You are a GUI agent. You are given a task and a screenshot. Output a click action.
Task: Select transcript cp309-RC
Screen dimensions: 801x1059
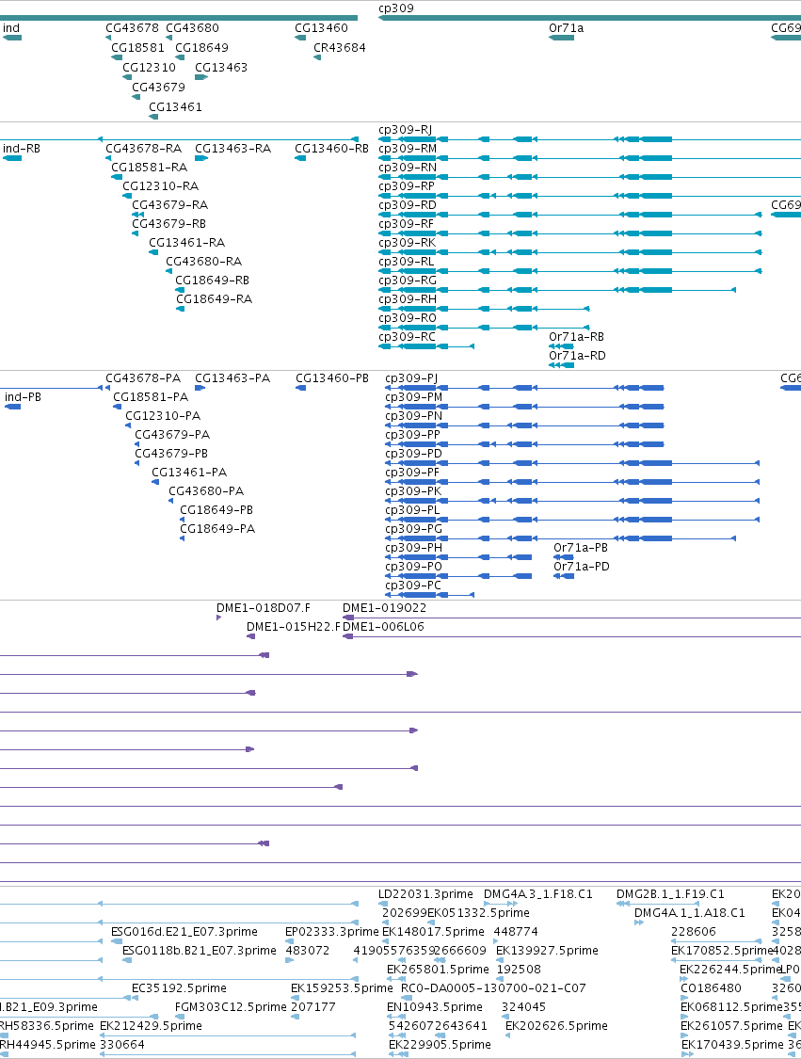[407, 336]
